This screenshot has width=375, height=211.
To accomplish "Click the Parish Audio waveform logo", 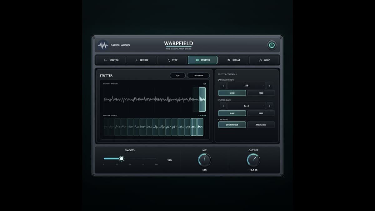I will pyautogui.click(x=103, y=45).
